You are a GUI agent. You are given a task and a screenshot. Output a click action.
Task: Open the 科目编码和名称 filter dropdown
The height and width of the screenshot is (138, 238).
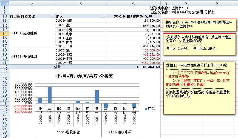53,16
